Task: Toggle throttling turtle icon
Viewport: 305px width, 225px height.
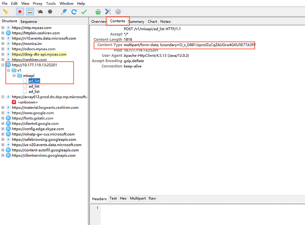Action: pos(40,12)
